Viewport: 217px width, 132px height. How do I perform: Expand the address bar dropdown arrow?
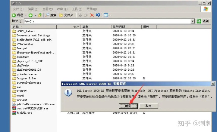193,21
